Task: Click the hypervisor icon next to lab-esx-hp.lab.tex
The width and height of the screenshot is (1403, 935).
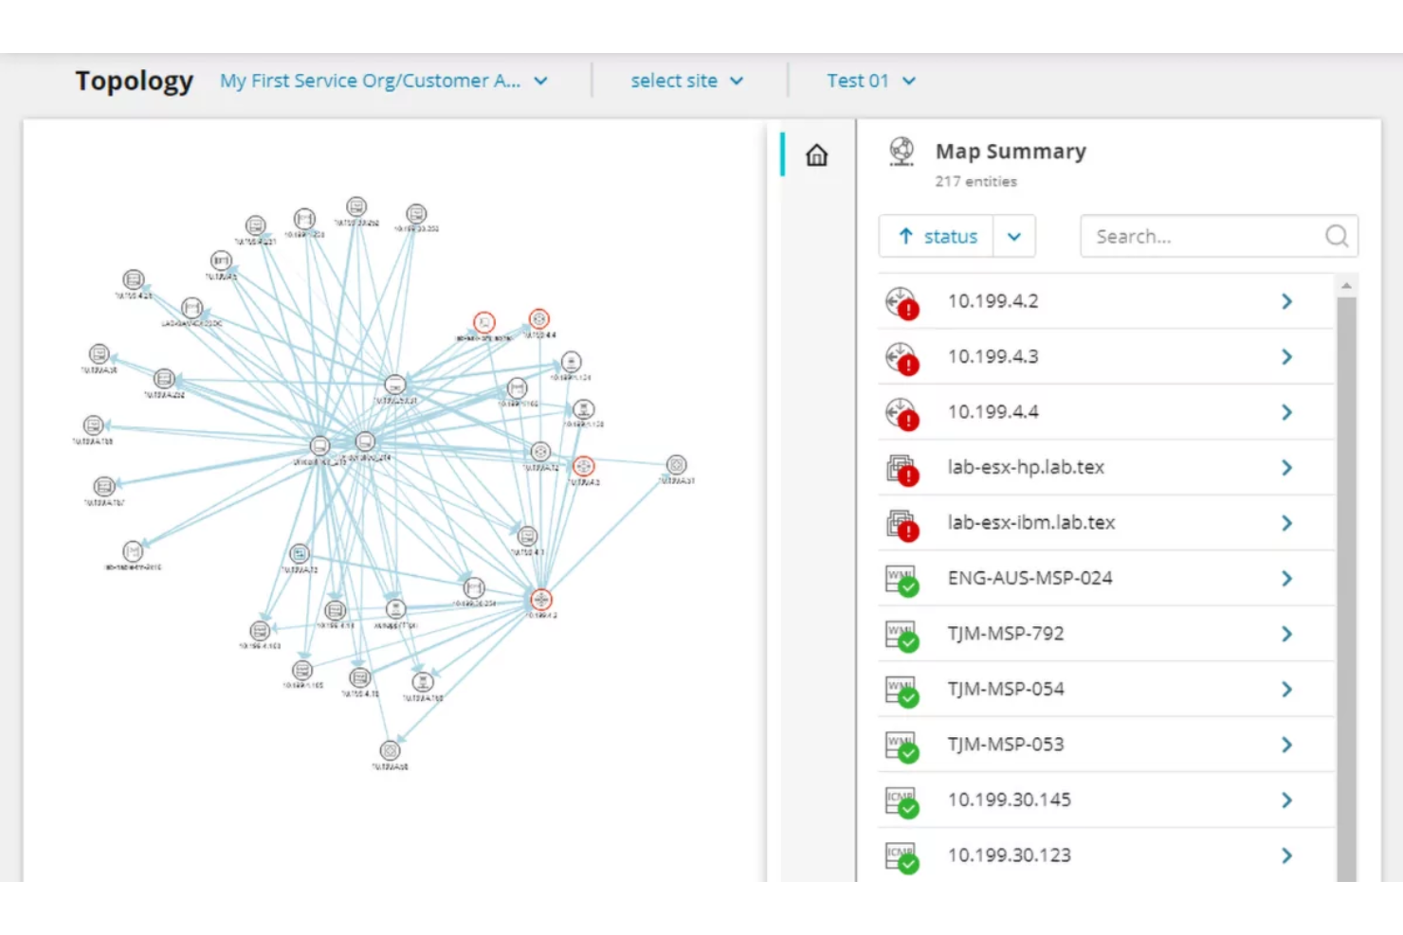Action: click(903, 467)
